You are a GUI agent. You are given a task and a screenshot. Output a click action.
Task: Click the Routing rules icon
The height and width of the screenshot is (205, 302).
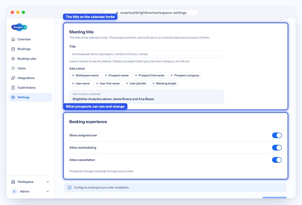click(13, 59)
